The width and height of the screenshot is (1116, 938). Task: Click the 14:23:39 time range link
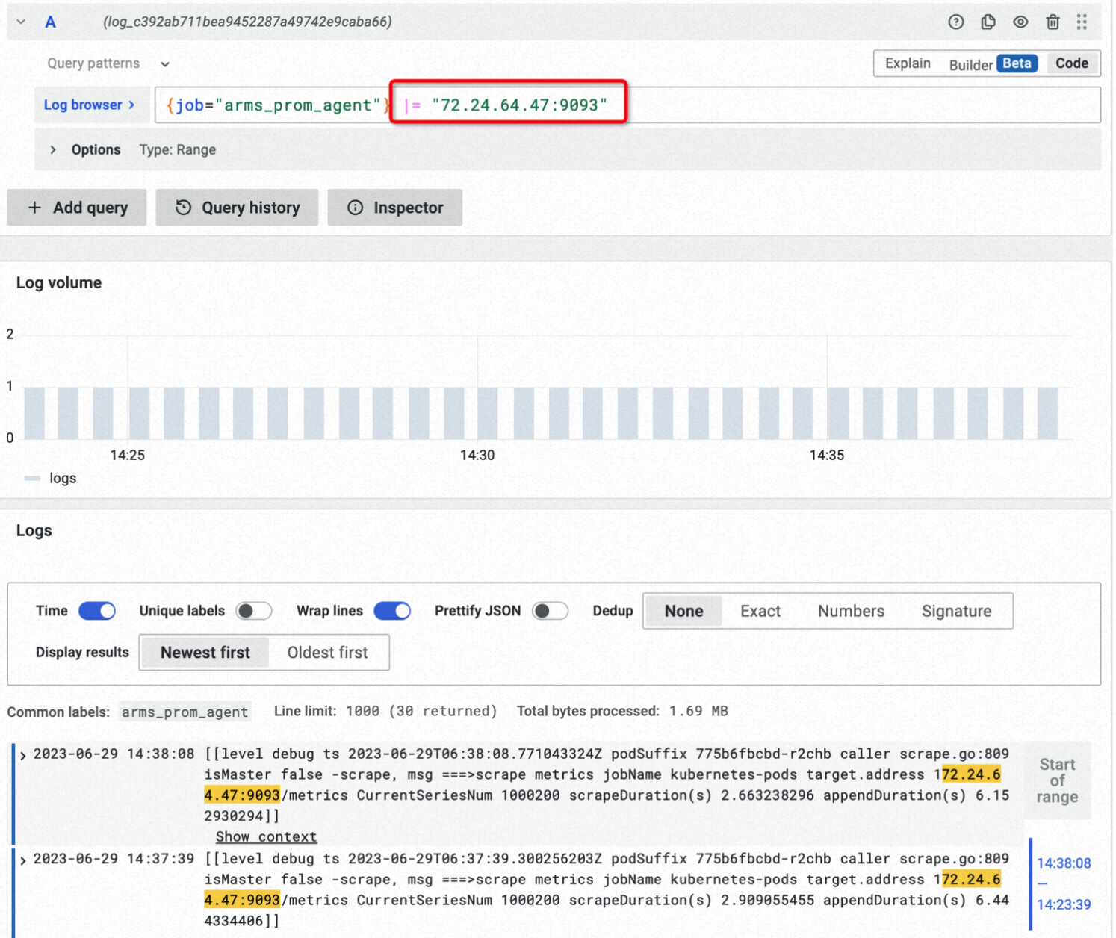(x=1064, y=904)
